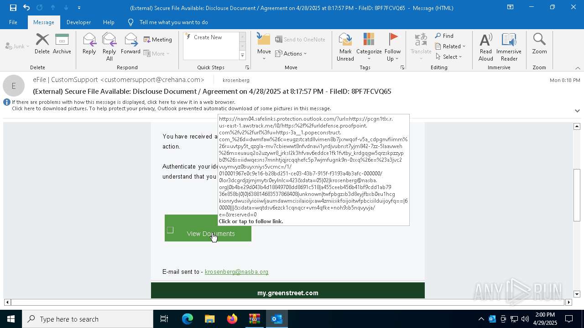Open the Immersive Reader

point(509,46)
